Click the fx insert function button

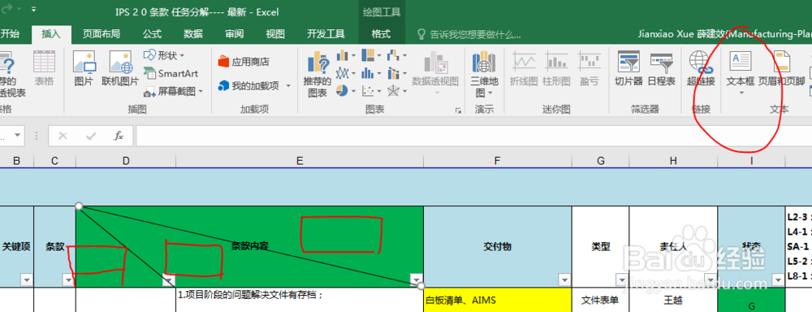[119, 136]
